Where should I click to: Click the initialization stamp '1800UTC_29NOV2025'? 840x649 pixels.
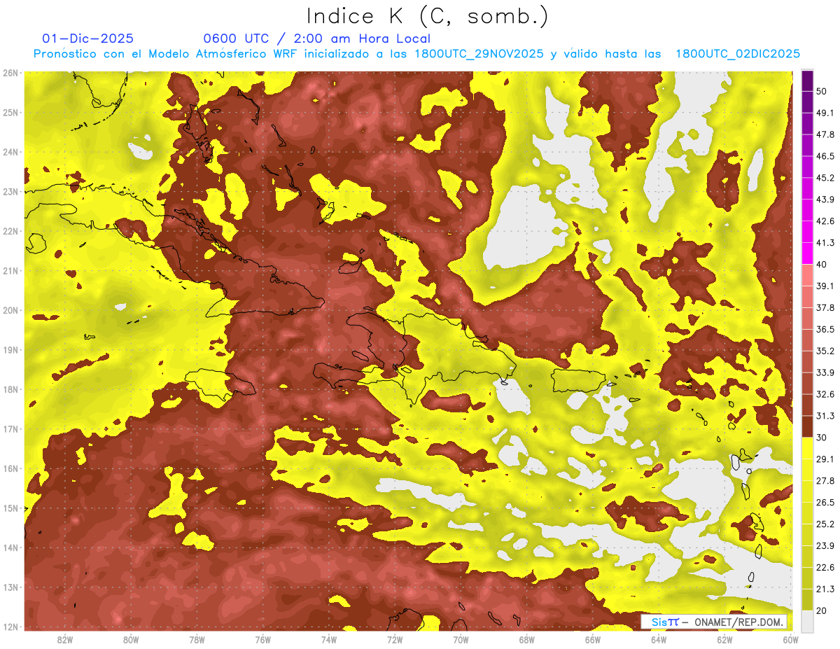pyautogui.click(x=479, y=54)
